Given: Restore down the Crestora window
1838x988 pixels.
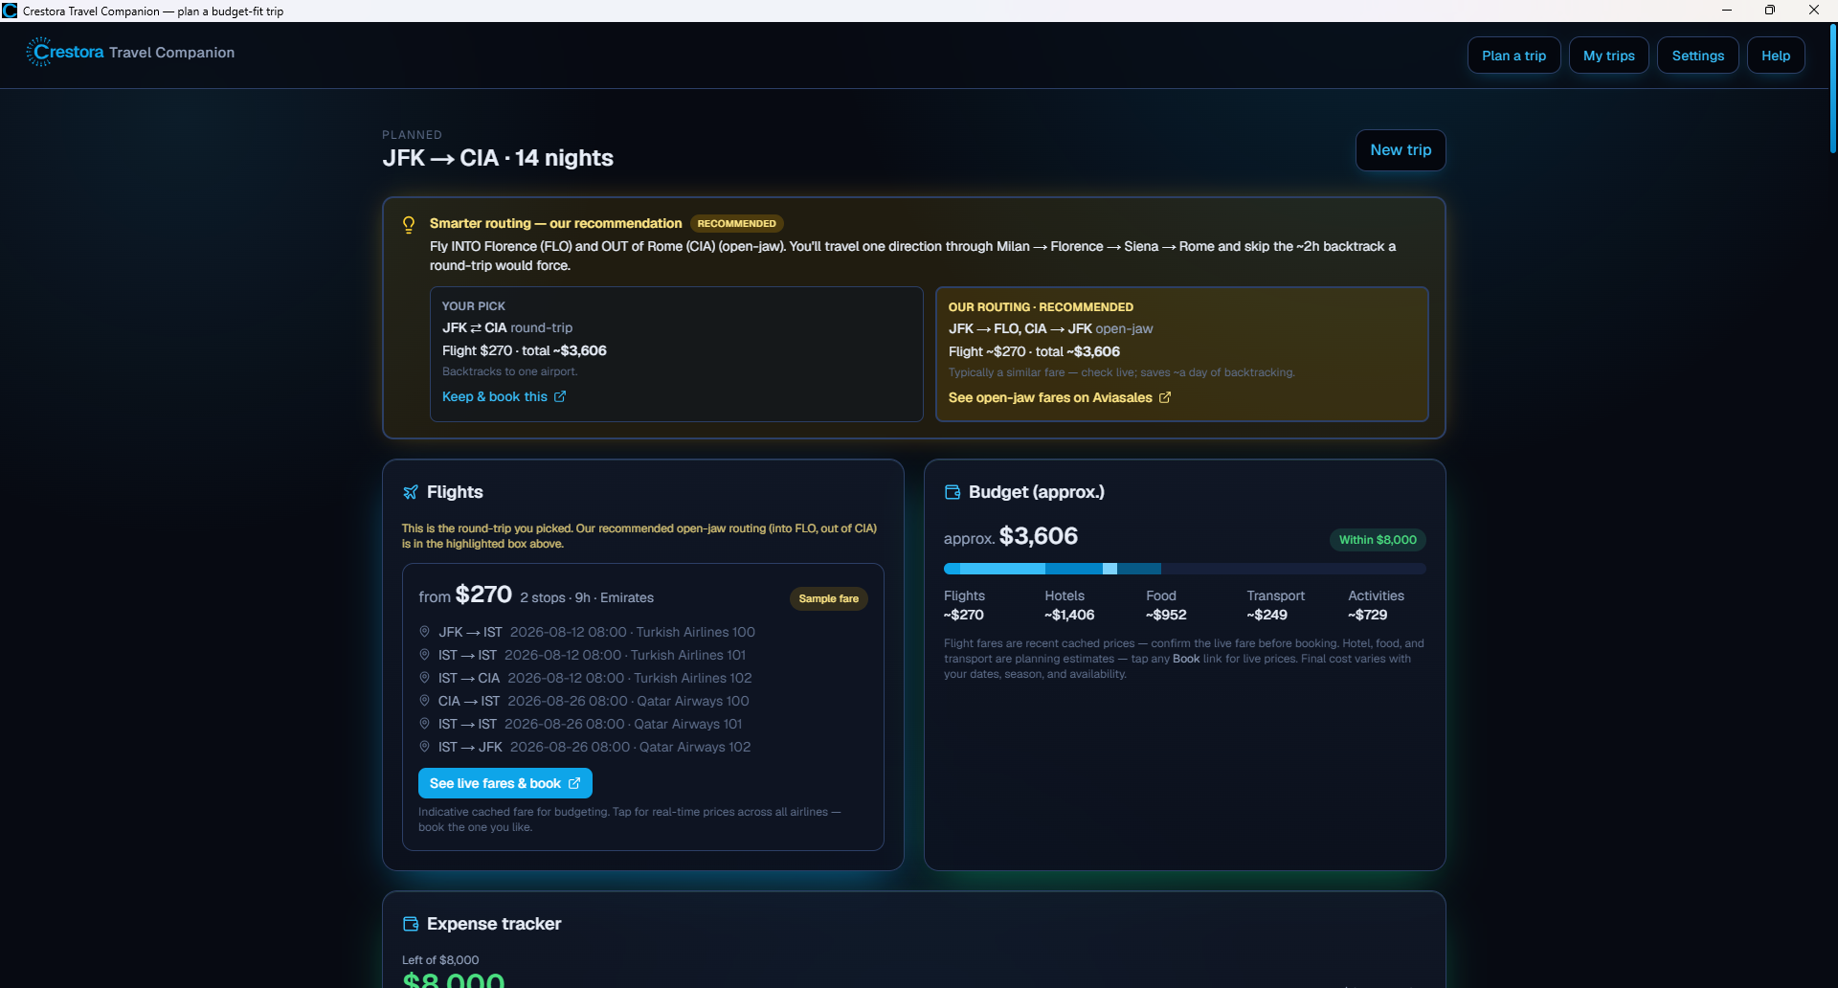Looking at the screenshot, I should pos(1770,11).
